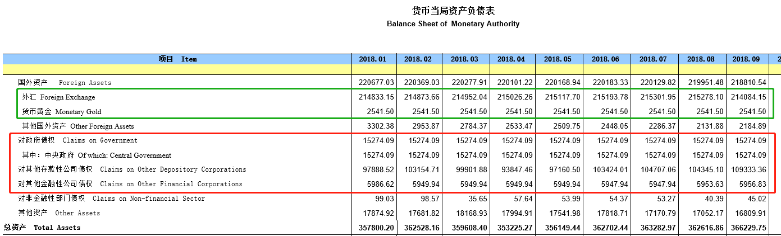The height and width of the screenshot is (236, 781).
Task: Select cell value 109333.36 under 2018.09
Action: coord(748,169)
